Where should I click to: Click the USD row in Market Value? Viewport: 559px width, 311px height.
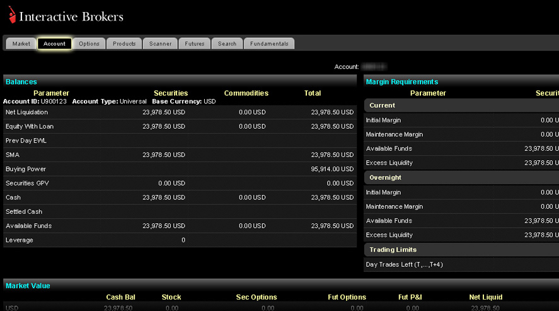tap(280, 307)
